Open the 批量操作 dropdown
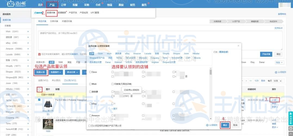Image resolution: width=293 pixels, height=136 pixels. click(x=56, y=72)
